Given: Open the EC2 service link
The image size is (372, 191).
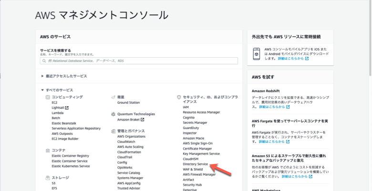Looking at the screenshot, I should tap(54, 102).
